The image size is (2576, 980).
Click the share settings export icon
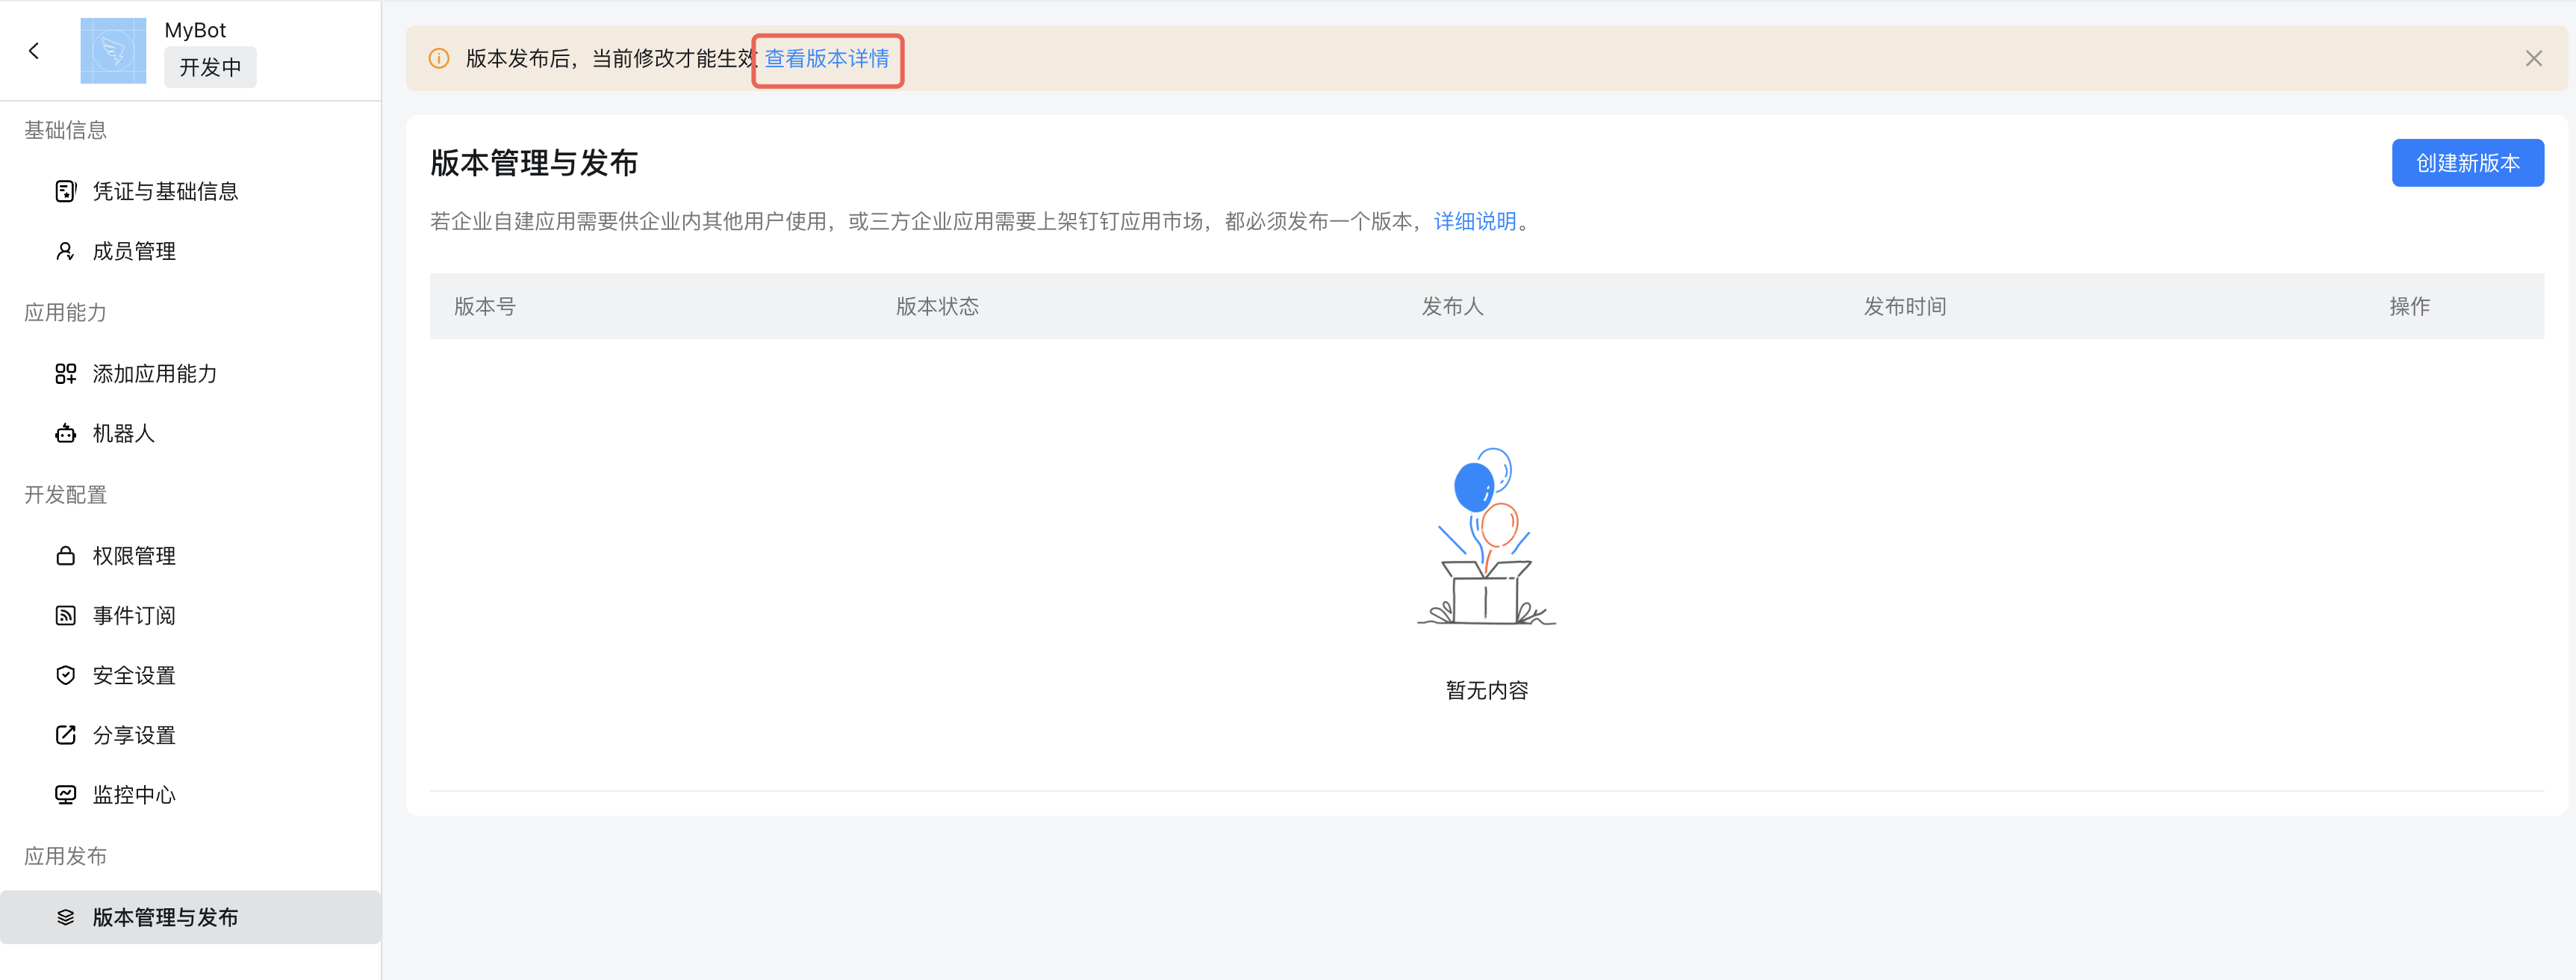(x=66, y=735)
